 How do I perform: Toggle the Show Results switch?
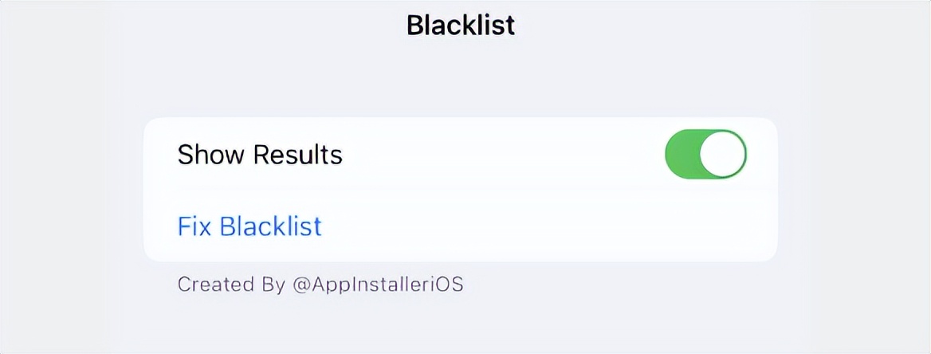pos(705,154)
